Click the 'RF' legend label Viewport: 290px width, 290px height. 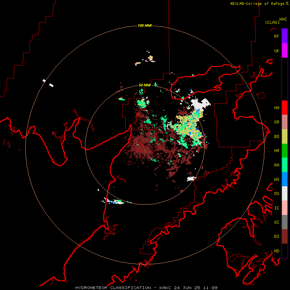tap(276, 36)
